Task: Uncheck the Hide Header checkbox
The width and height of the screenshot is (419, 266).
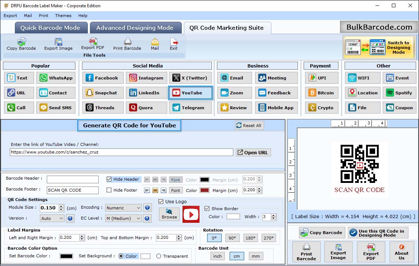Action: [109, 179]
